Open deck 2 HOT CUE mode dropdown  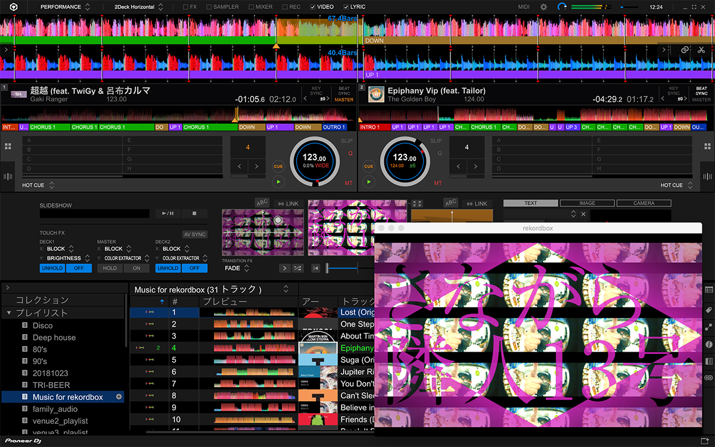[x=677, y=185]
